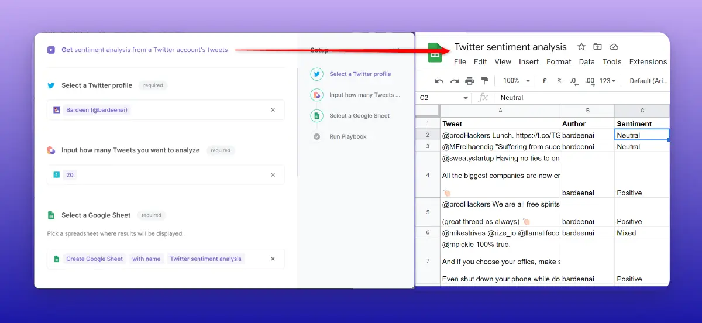
Task: Open the 123 number format dropdown
Action: pos(608,81)
